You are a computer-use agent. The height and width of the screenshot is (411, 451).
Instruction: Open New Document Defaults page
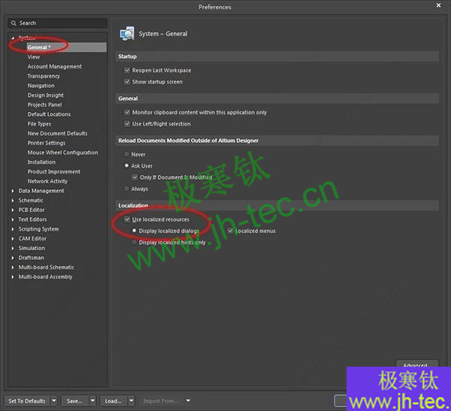tap(58, 133)
